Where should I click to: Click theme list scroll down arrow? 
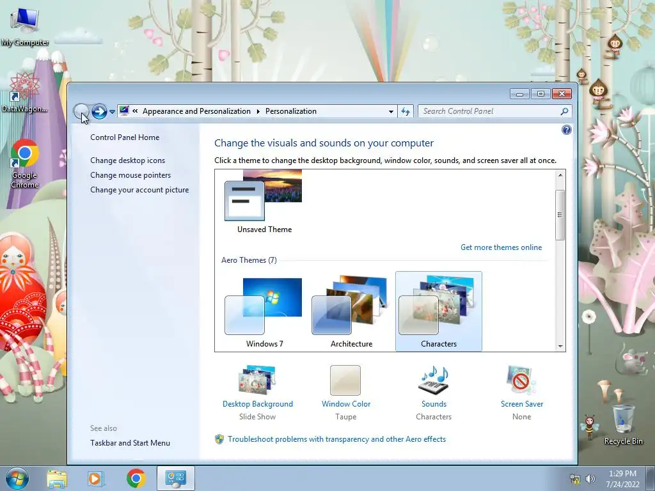pos(560,346)
